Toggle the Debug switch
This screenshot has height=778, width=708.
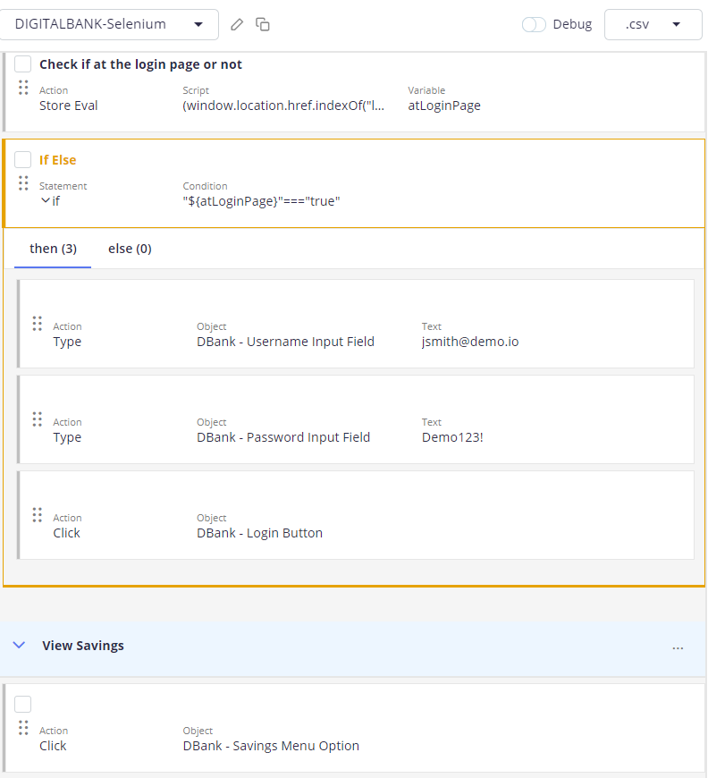click(x=534, y=25)
